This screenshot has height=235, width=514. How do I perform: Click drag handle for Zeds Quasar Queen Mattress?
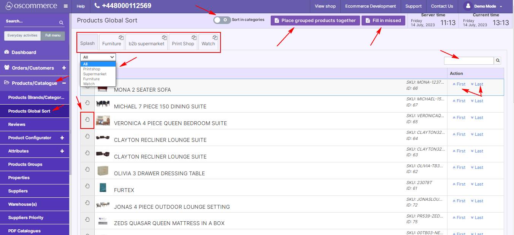coord(87,219)
